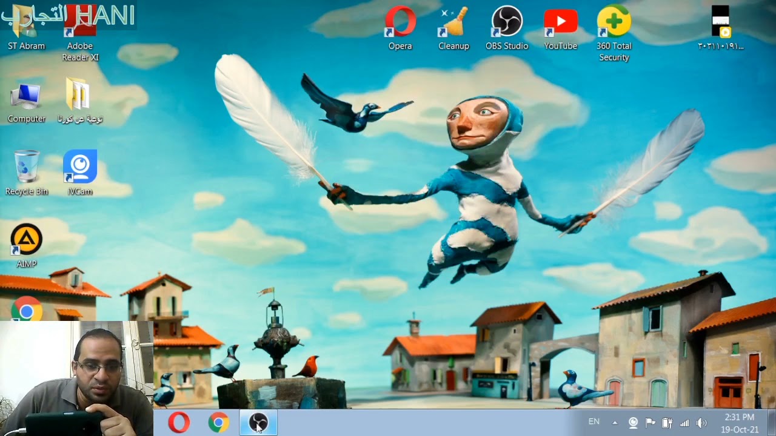Viewport: 776px width, 436px height.
Task: Click the Show Desktop strip by clock
Action: pos(771,423)
